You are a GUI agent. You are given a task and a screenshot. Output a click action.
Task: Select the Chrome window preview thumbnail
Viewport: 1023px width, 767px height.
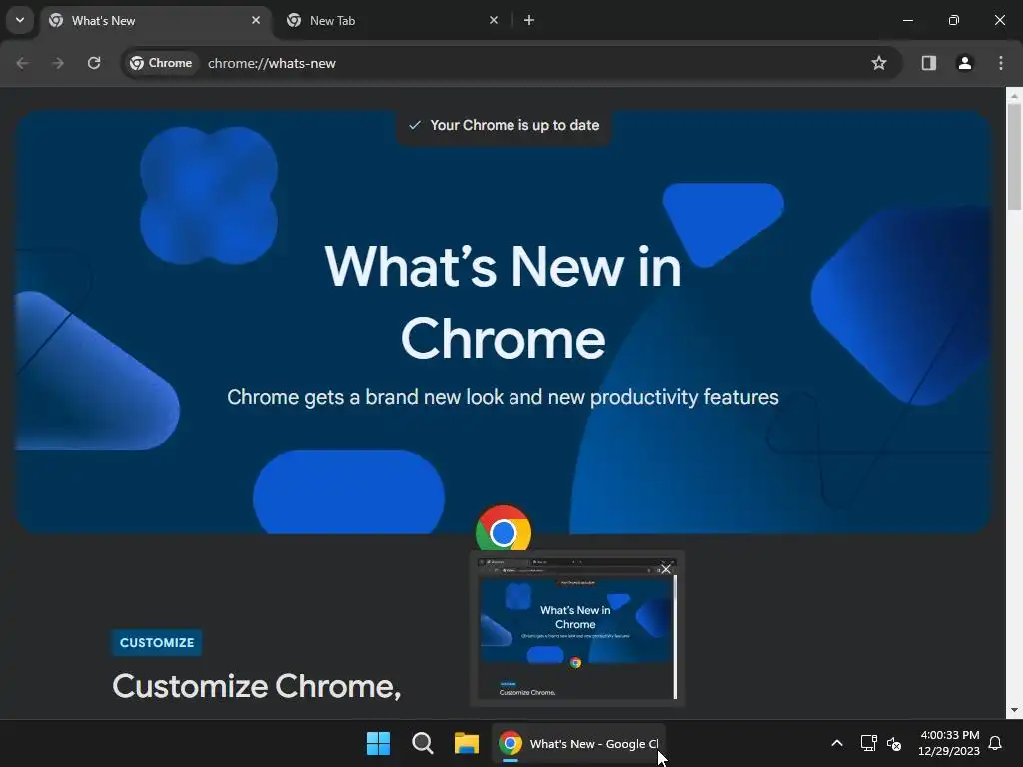pos(577,629)
